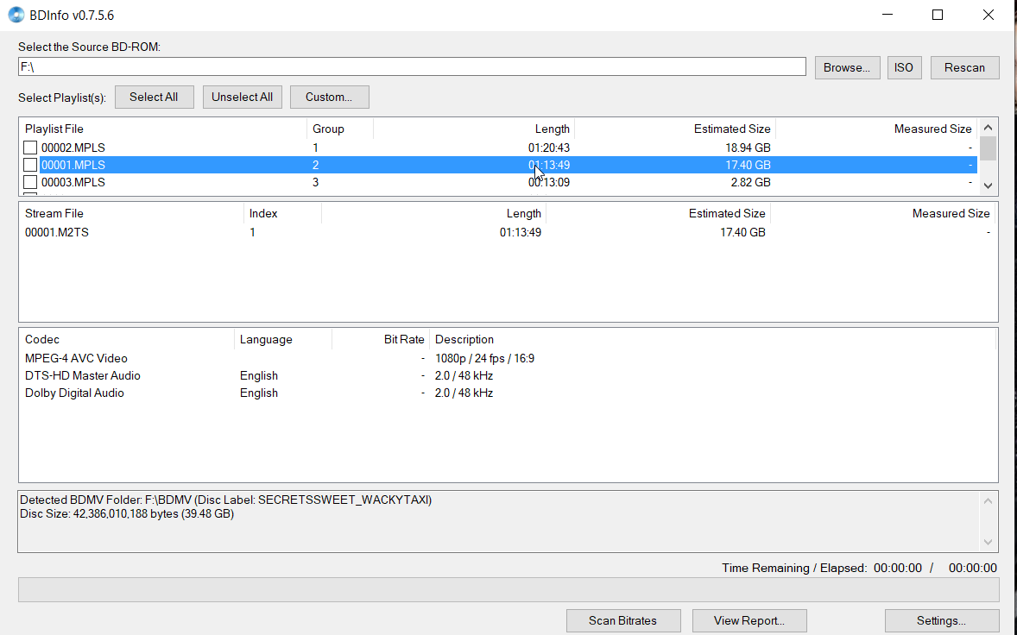Select the 00003.MPLS playlist row
The image size is (1017, 635).
(x=498, y=183)
